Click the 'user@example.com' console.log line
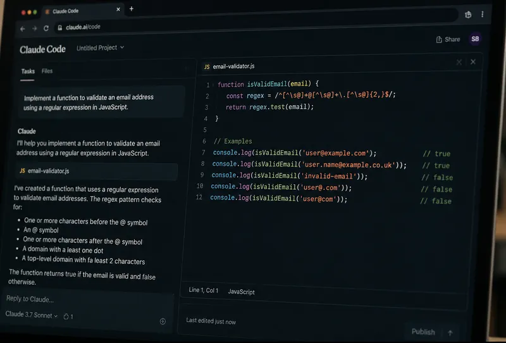The height and width of the screenshot is (343, 506). tap(294, 153)
